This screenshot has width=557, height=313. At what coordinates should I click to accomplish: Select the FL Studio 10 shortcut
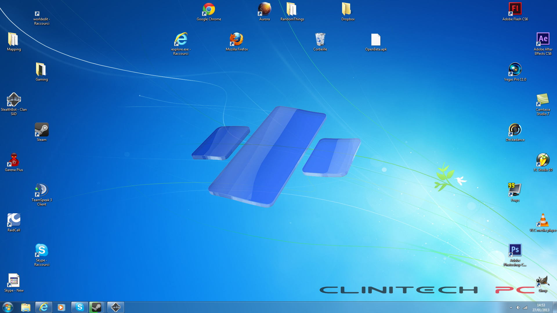click(543, 163)
